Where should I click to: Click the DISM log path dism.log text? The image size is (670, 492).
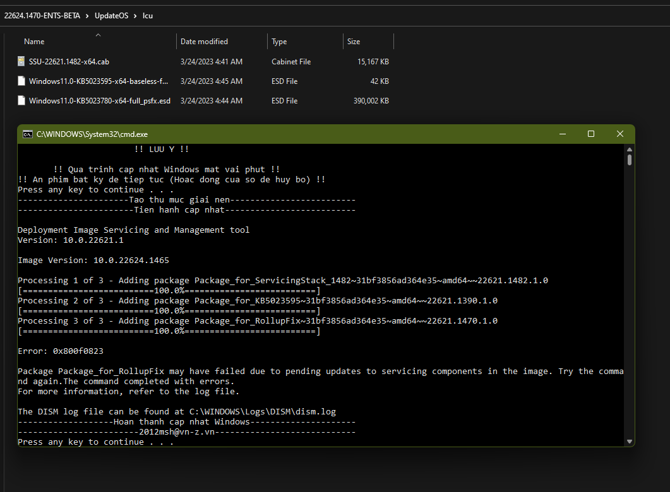[x=262, y=412]
